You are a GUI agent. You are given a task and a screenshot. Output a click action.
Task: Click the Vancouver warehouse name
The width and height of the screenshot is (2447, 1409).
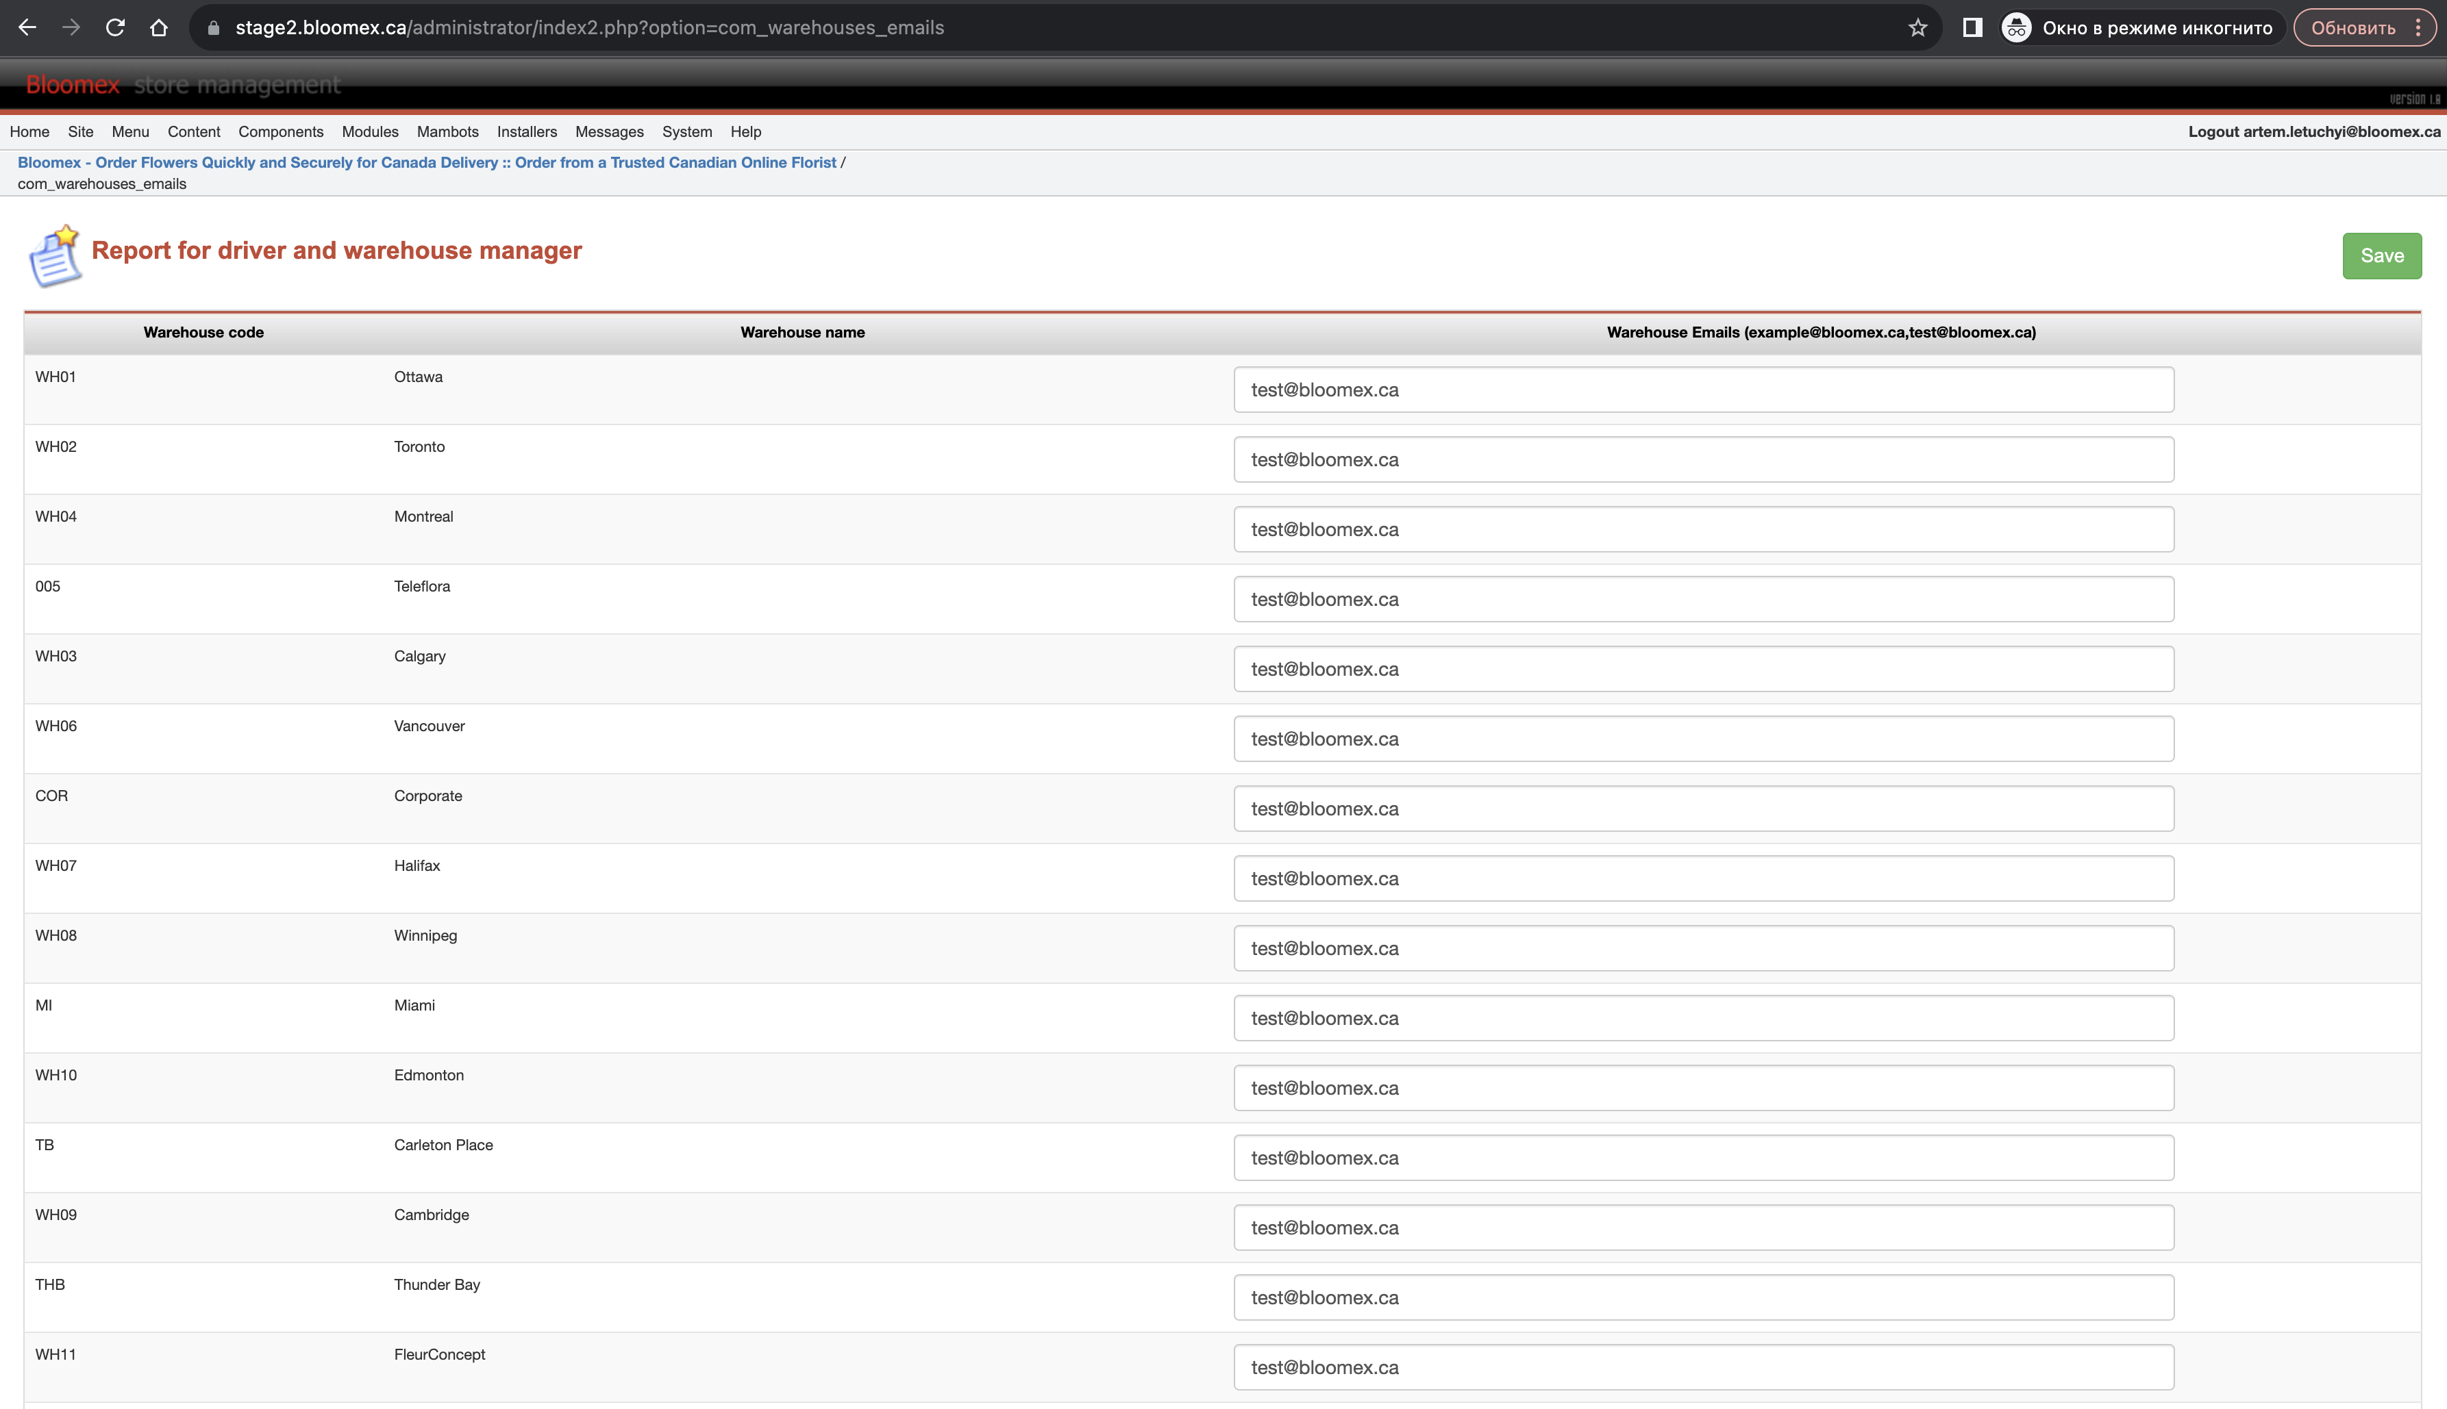click(x=429, y=726)
